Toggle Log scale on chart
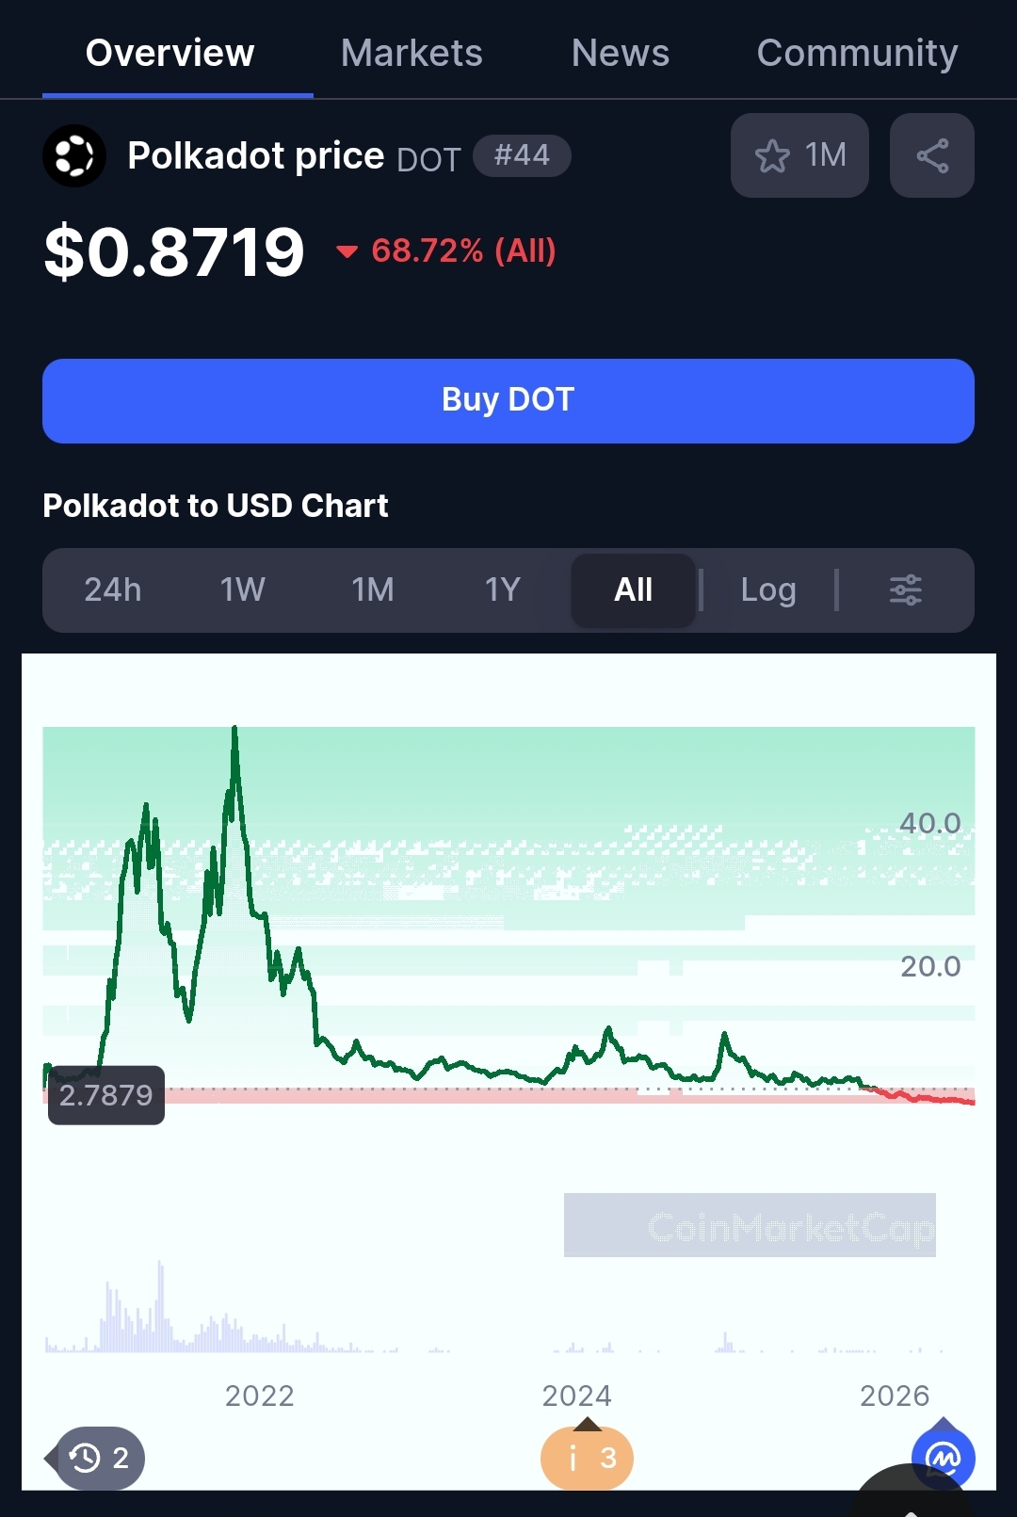 [768, 590]
